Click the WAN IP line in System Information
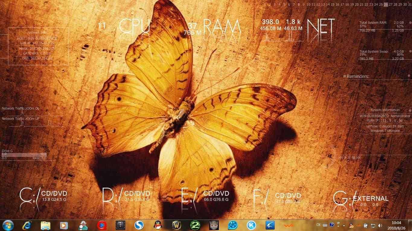 385,120
